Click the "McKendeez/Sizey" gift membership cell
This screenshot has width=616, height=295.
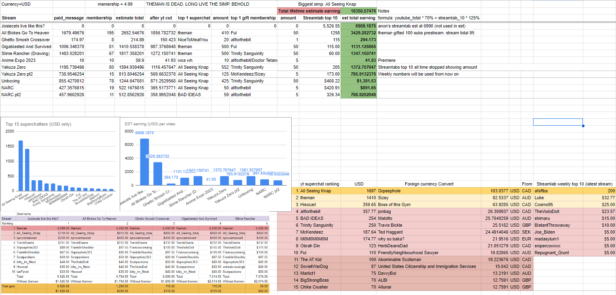click(253, 74)
